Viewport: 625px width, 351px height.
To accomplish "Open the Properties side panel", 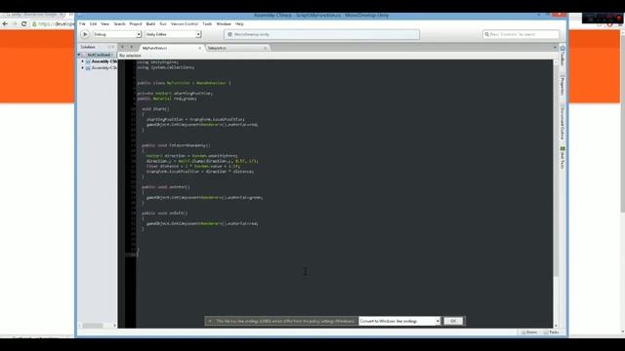I will pos(562,86).
